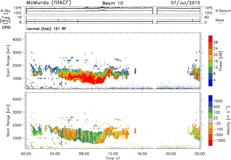This screenshot has height=160, width=231.
Task: Click the left '10^5' noise axis value
Action: click(x=18, y=8)
